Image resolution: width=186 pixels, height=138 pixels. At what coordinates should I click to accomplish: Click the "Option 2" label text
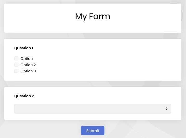click(28, 65)
